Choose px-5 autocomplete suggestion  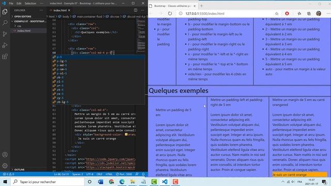point(98,94)
